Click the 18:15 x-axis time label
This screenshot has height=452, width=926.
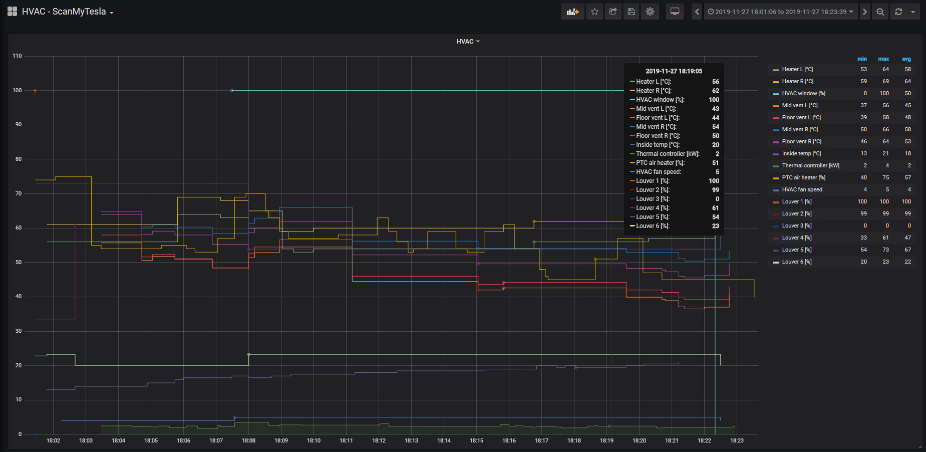click(x=476, y=440)
